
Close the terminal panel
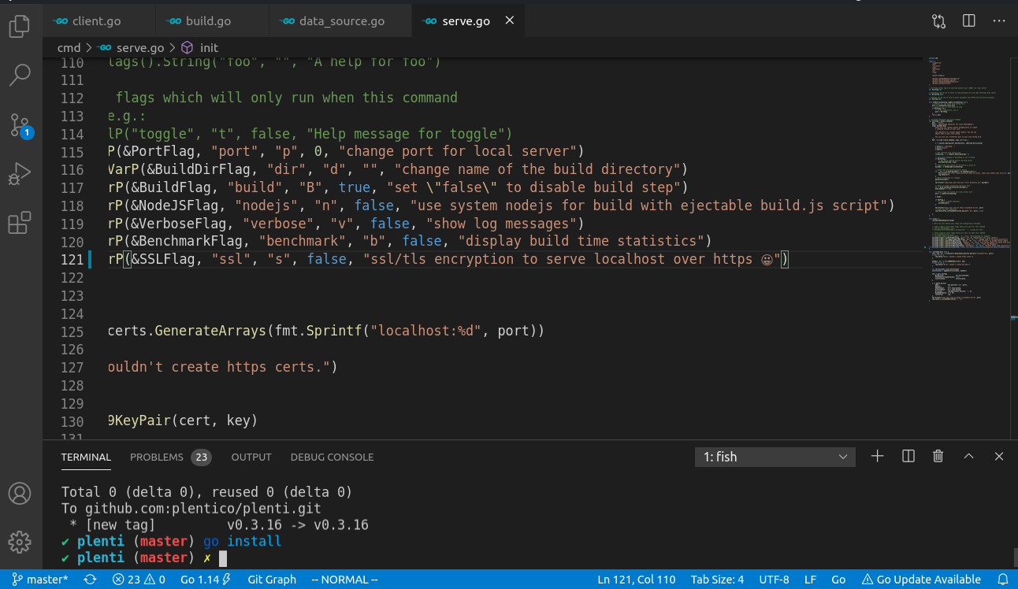click(x=999, y=456)
